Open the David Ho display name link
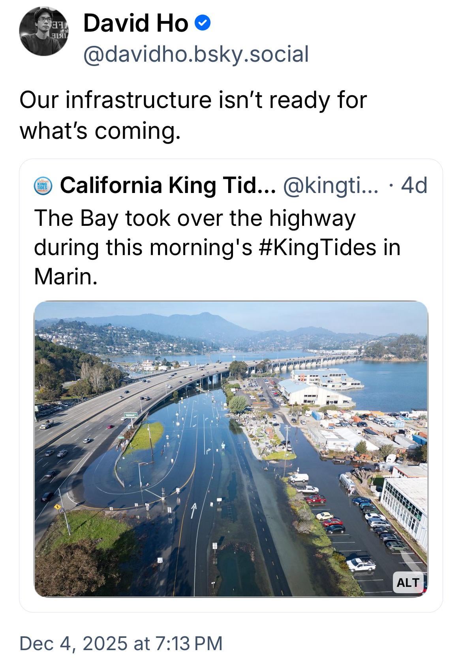 [135, 24]
